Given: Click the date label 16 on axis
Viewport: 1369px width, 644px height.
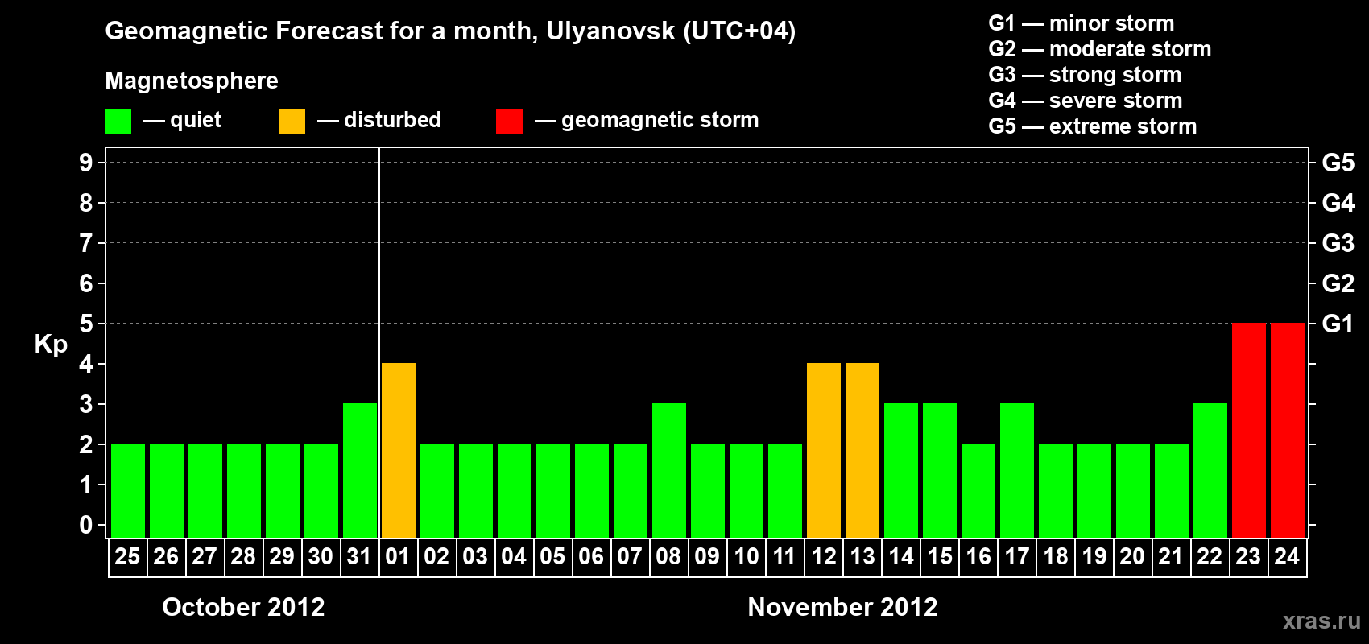Looking at the screenshot, I should point(978,556).
